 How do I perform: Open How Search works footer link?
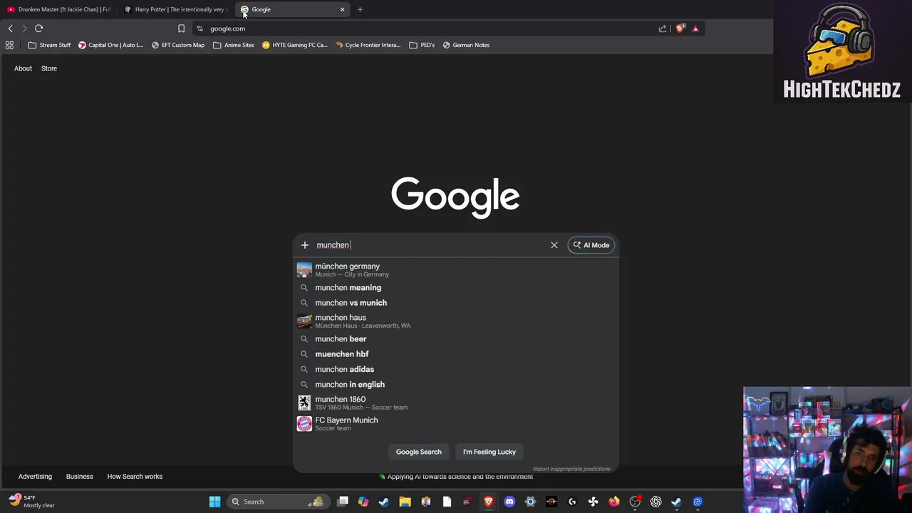135,477
